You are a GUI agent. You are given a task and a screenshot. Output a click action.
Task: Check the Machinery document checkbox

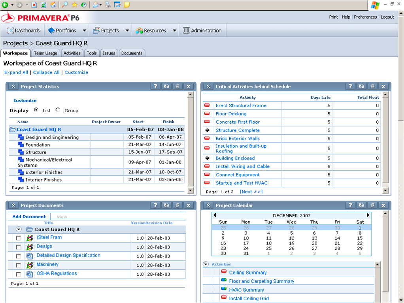pyautogui.click(x=19, y=265)
